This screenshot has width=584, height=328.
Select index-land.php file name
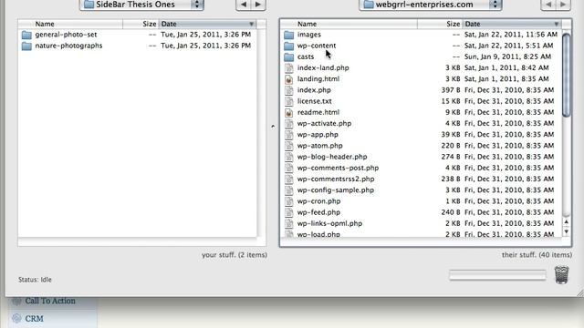[x=323, y=68]
